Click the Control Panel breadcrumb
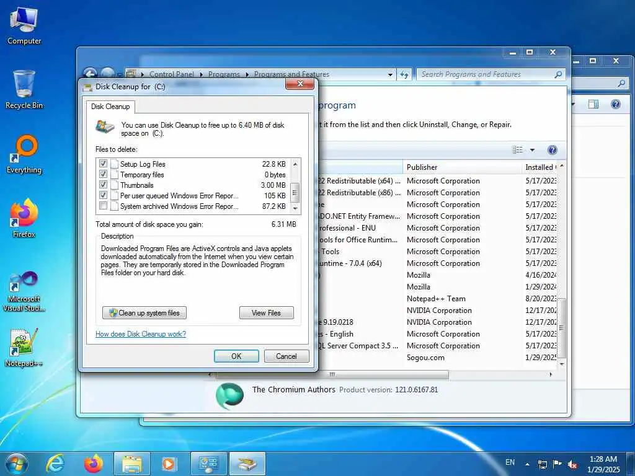635x476 pixels. click(171, 74)
